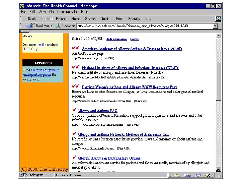The height and width of the screenshot is (181, 241).
Task: Click the scrollbar up arrow
Action: (219, 36)
